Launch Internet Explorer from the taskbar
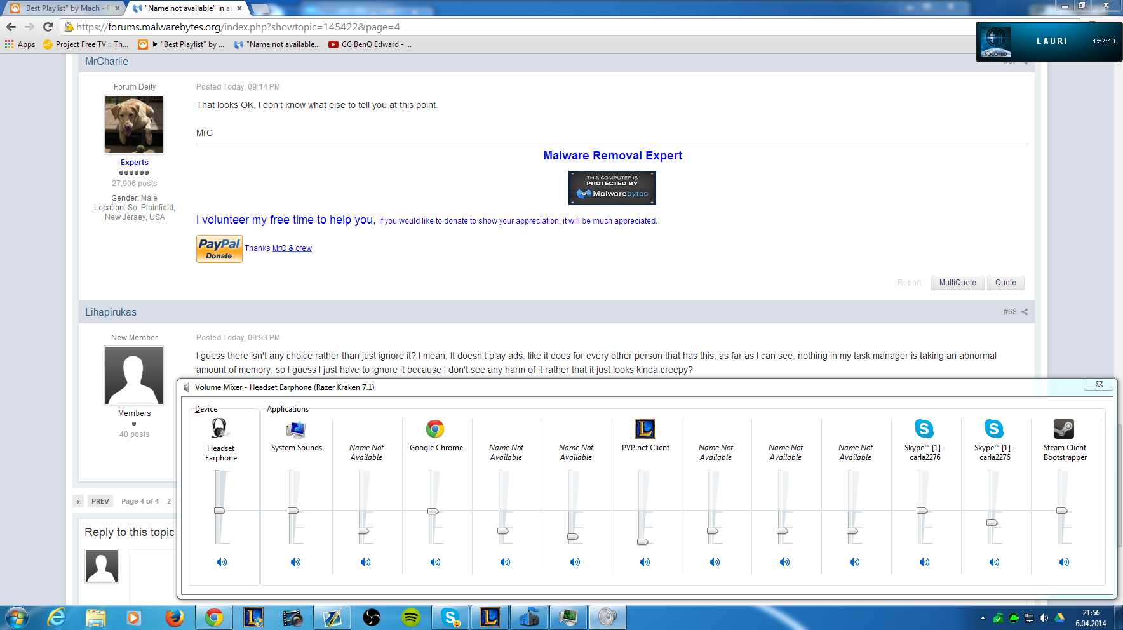This screenshot has width=1123, height=630. 57,617
